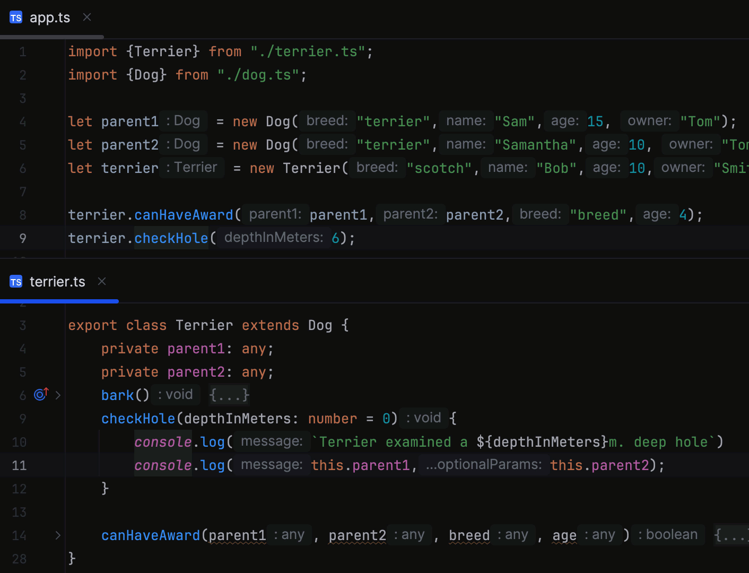Click the overriding-method gutter icon beside bark()
The width and height of the screenshot is (749, 573).
40,395
